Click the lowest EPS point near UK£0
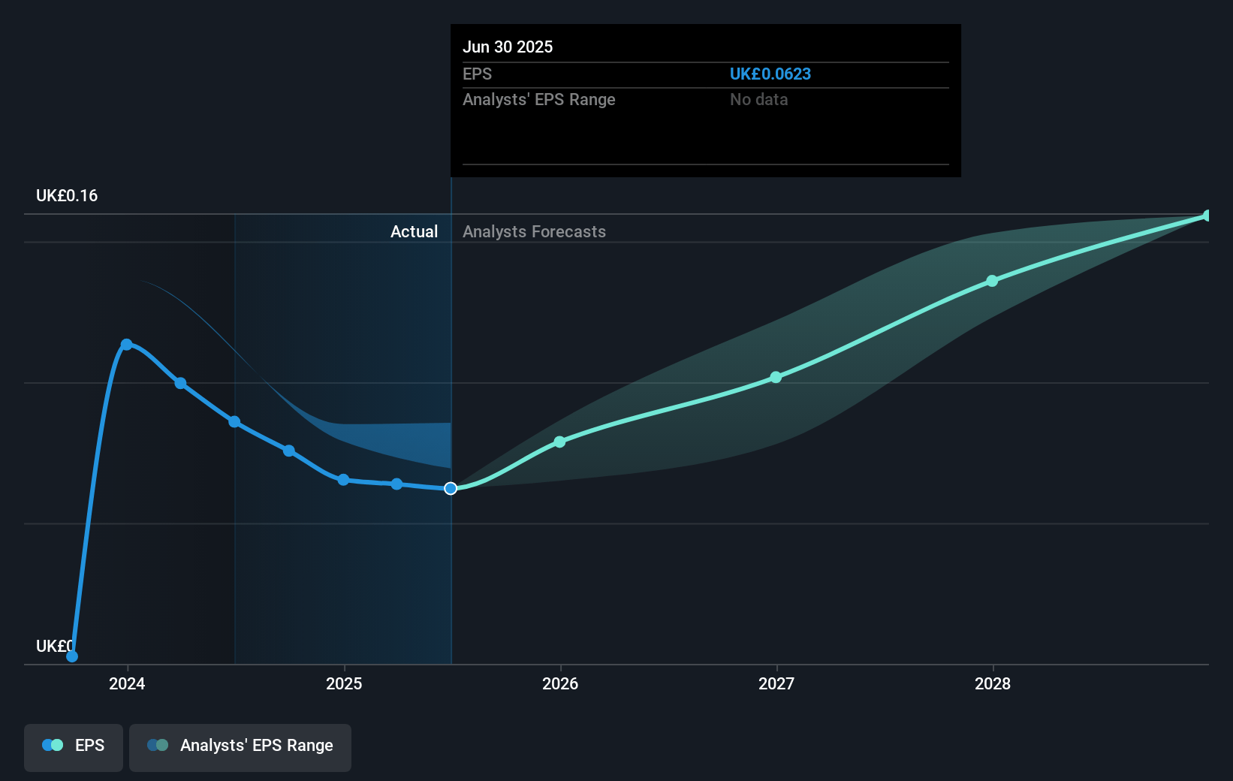1233x781 pixels. (x=72, y=656)
